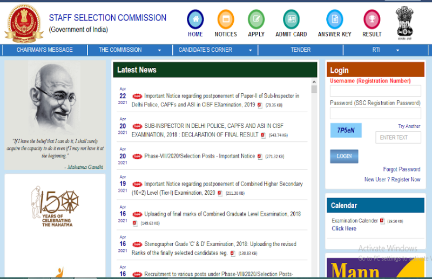This screenshot has height=279, width=432.
Task: Open PDF icon beside Examination Calender
Action: [382, 221]
